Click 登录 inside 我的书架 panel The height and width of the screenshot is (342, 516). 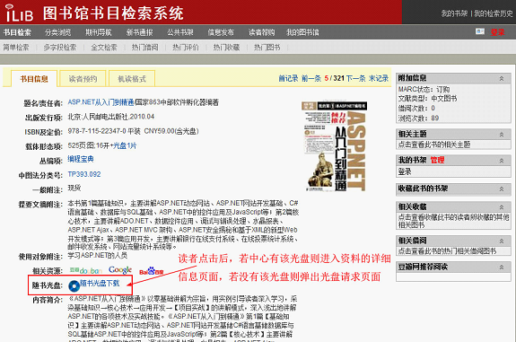pyautogui.click(x=405, y=171)
